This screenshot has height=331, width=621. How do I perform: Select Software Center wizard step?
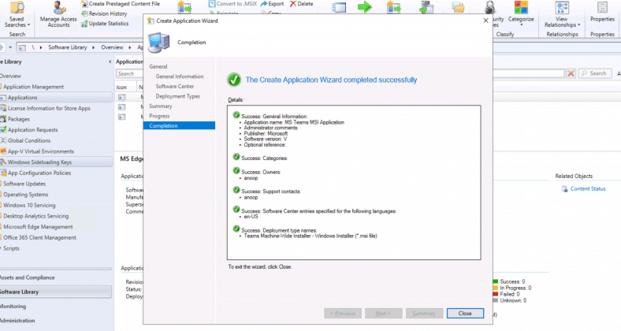(x=175, y=87)
